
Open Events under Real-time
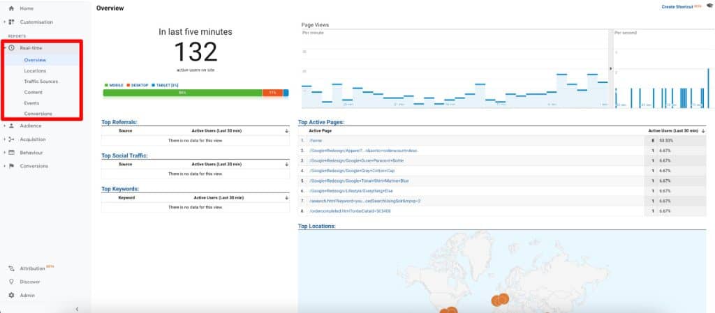click(x=31, y=103)
